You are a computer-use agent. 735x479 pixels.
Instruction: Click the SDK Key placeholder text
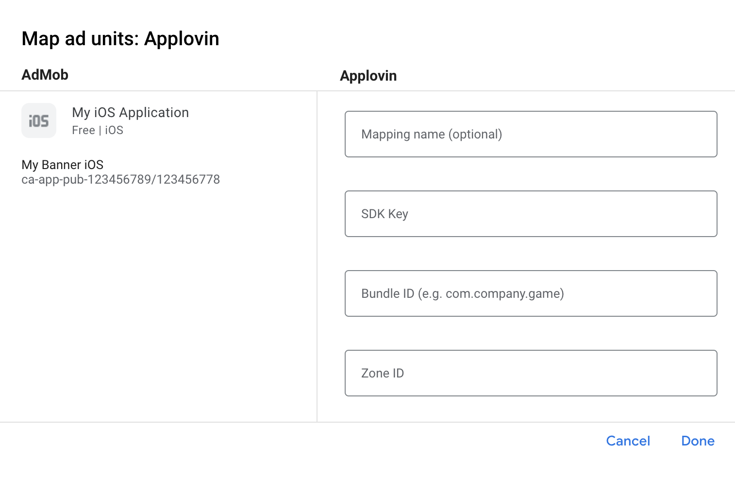pyautogui.click(x=384, y=214)
